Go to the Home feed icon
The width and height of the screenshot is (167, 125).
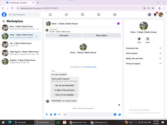50,15
